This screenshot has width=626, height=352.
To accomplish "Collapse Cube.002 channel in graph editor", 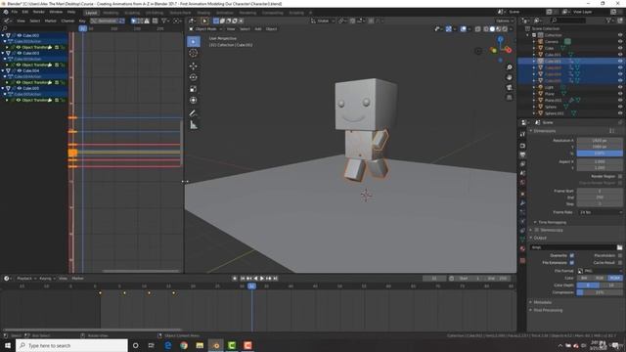I will point(3,35).
